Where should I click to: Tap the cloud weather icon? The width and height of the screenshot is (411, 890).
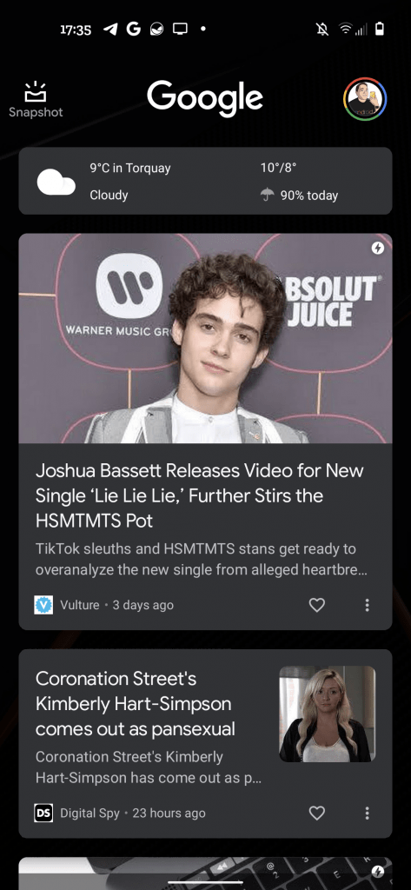[56, 182]
